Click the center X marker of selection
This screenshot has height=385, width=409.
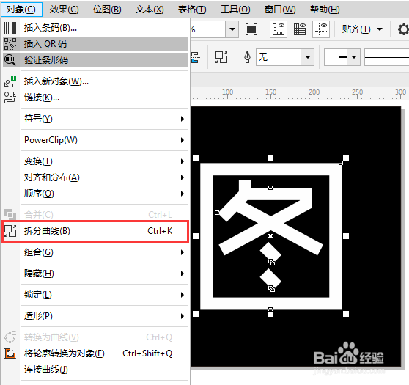click(x=270, y=236)
